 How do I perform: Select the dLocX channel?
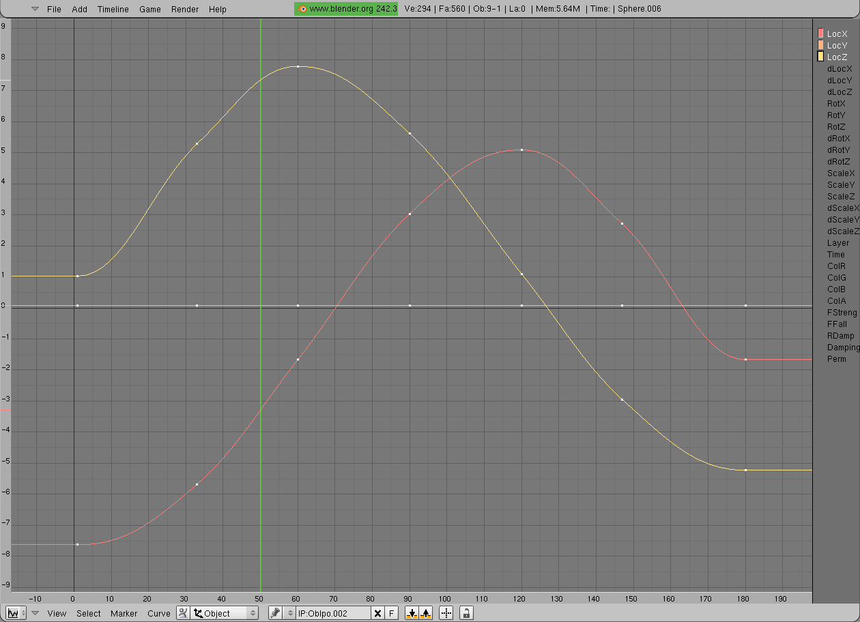click(840, 68)
